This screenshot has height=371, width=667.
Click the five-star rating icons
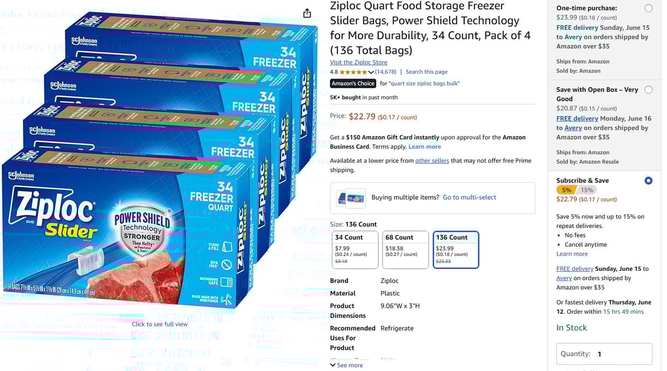(x=353, y=72)
